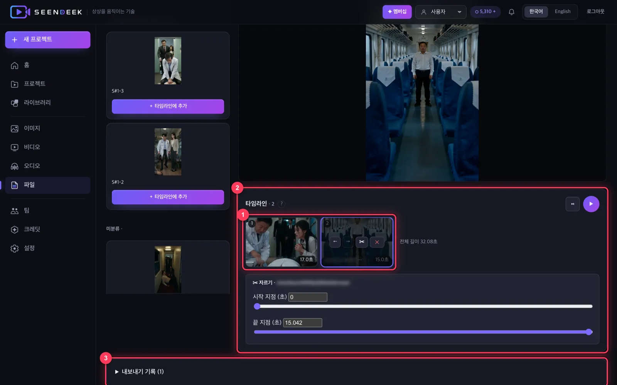
Task: Open 프로젝트 in the sidebar
Action: point(48,84)
